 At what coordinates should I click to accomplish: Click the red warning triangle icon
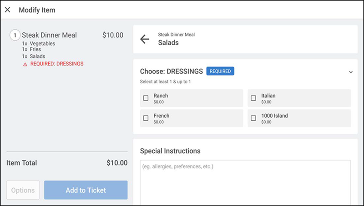coord(25,64)
